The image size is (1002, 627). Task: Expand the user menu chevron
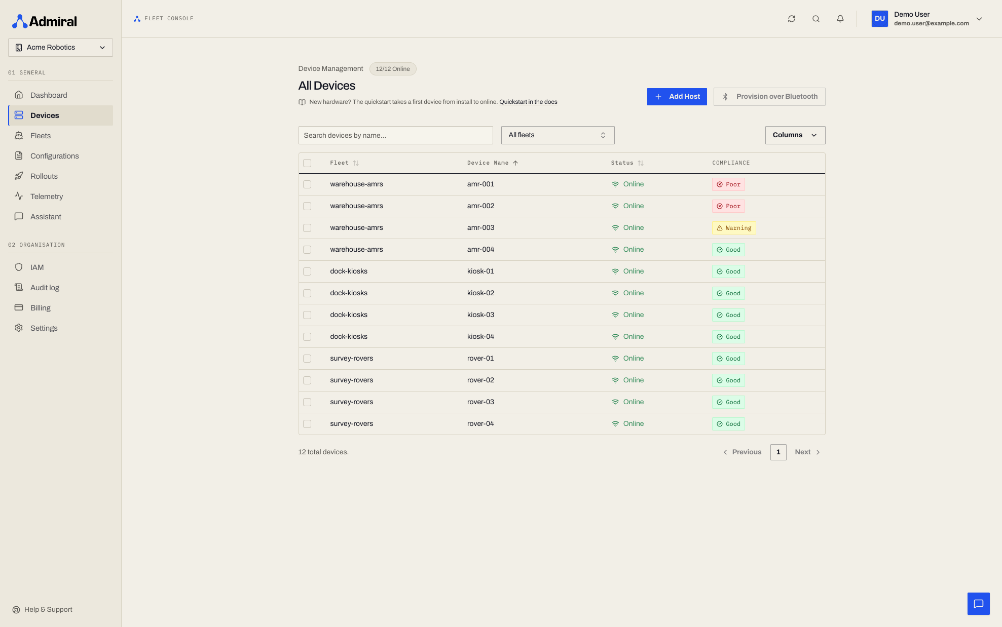point(979,19)
